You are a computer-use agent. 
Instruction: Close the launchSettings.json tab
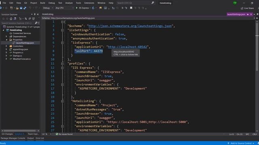[x=251, y=14]
